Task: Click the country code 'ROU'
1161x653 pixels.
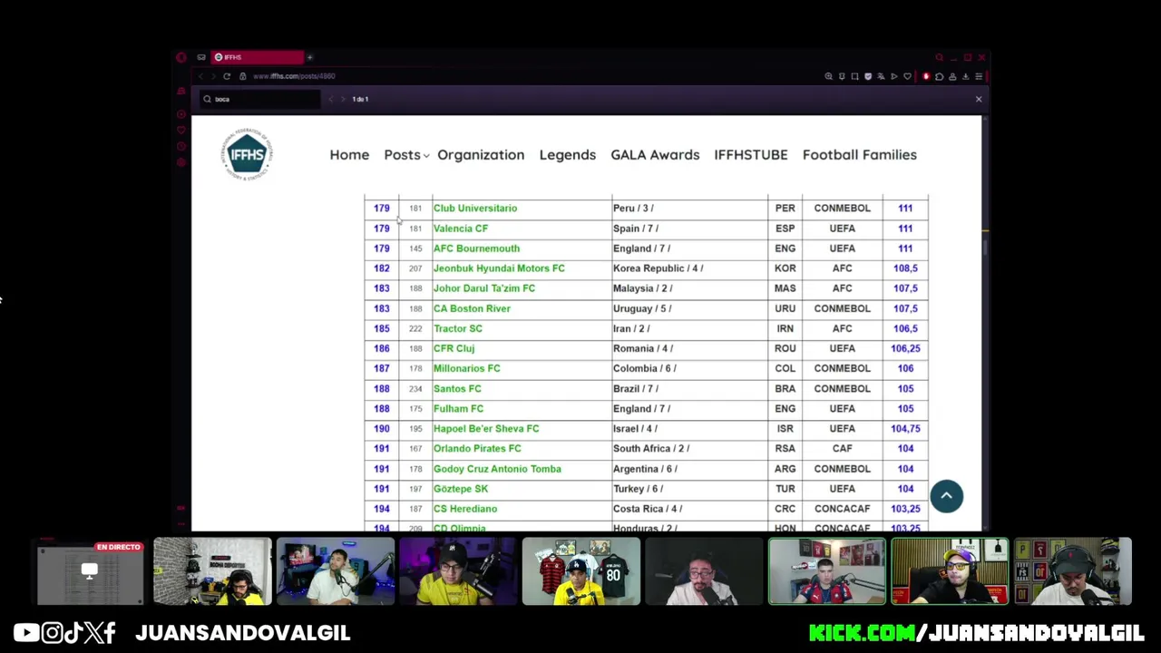Action: pyautogui.click(x=785, y=348)
